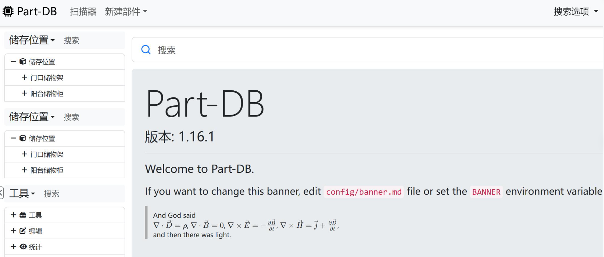Open the second sidebar panel's 储存位置 dropdown

pyautogui.click(x=32, y=117)
